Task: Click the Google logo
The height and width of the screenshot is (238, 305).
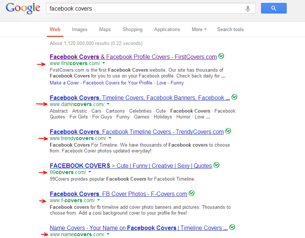Action: pos(23,8)
